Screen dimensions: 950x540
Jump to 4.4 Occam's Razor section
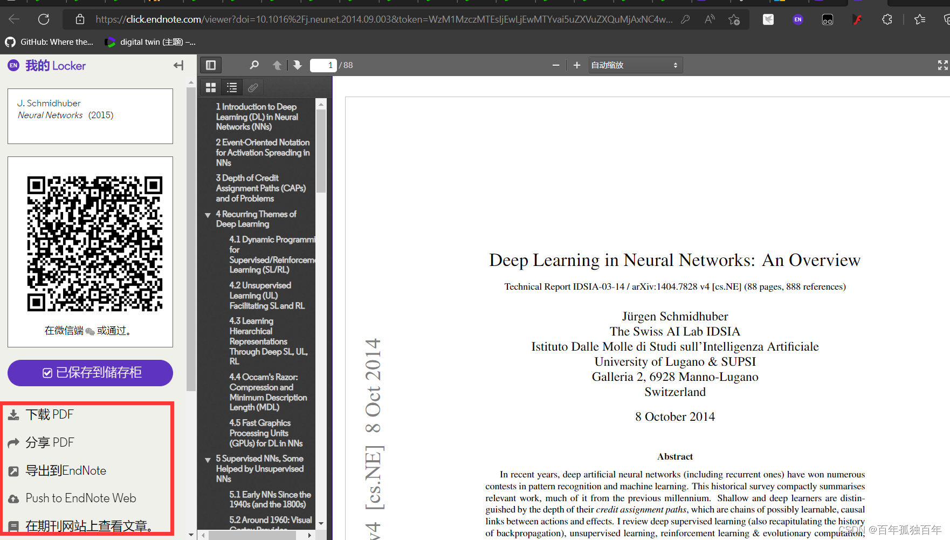point(268,392)
